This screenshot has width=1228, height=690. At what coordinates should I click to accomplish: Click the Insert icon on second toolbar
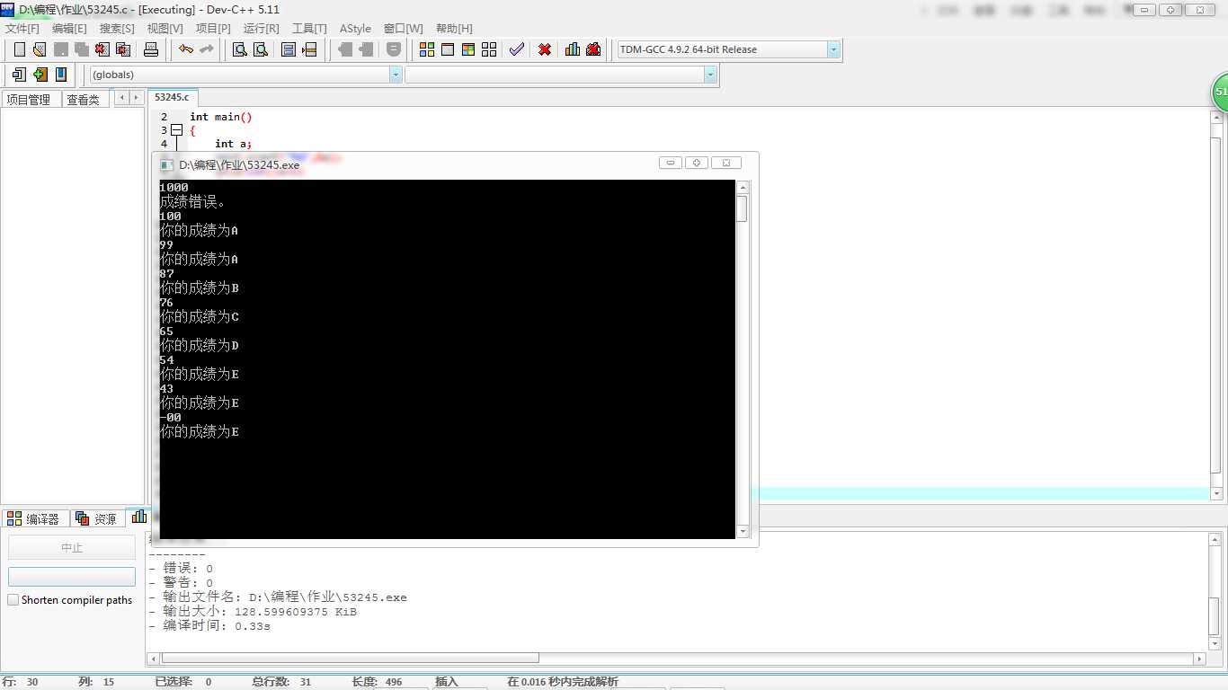(x=19, y=75)
